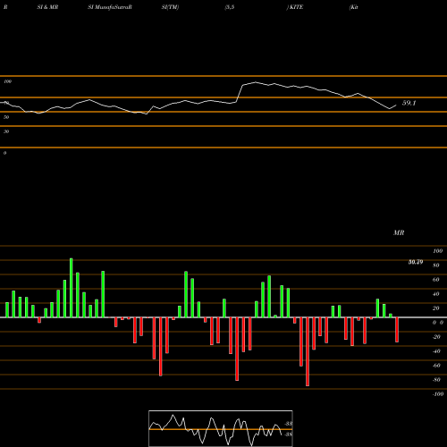
Task: Click the longest red histogram bar
Action: pyautogui.click(x=308, y=351)
